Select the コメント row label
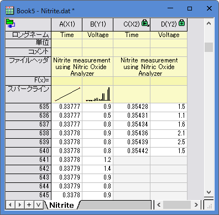This screenshot has height=215, width=219. (x=28, y=52)
